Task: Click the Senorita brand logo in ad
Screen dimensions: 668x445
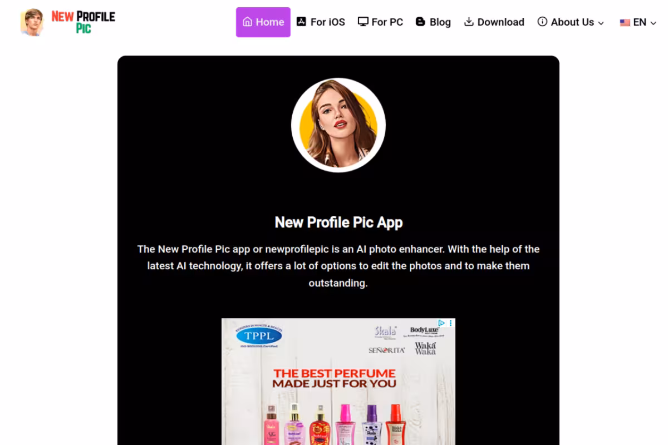Action: pos(386,350)
